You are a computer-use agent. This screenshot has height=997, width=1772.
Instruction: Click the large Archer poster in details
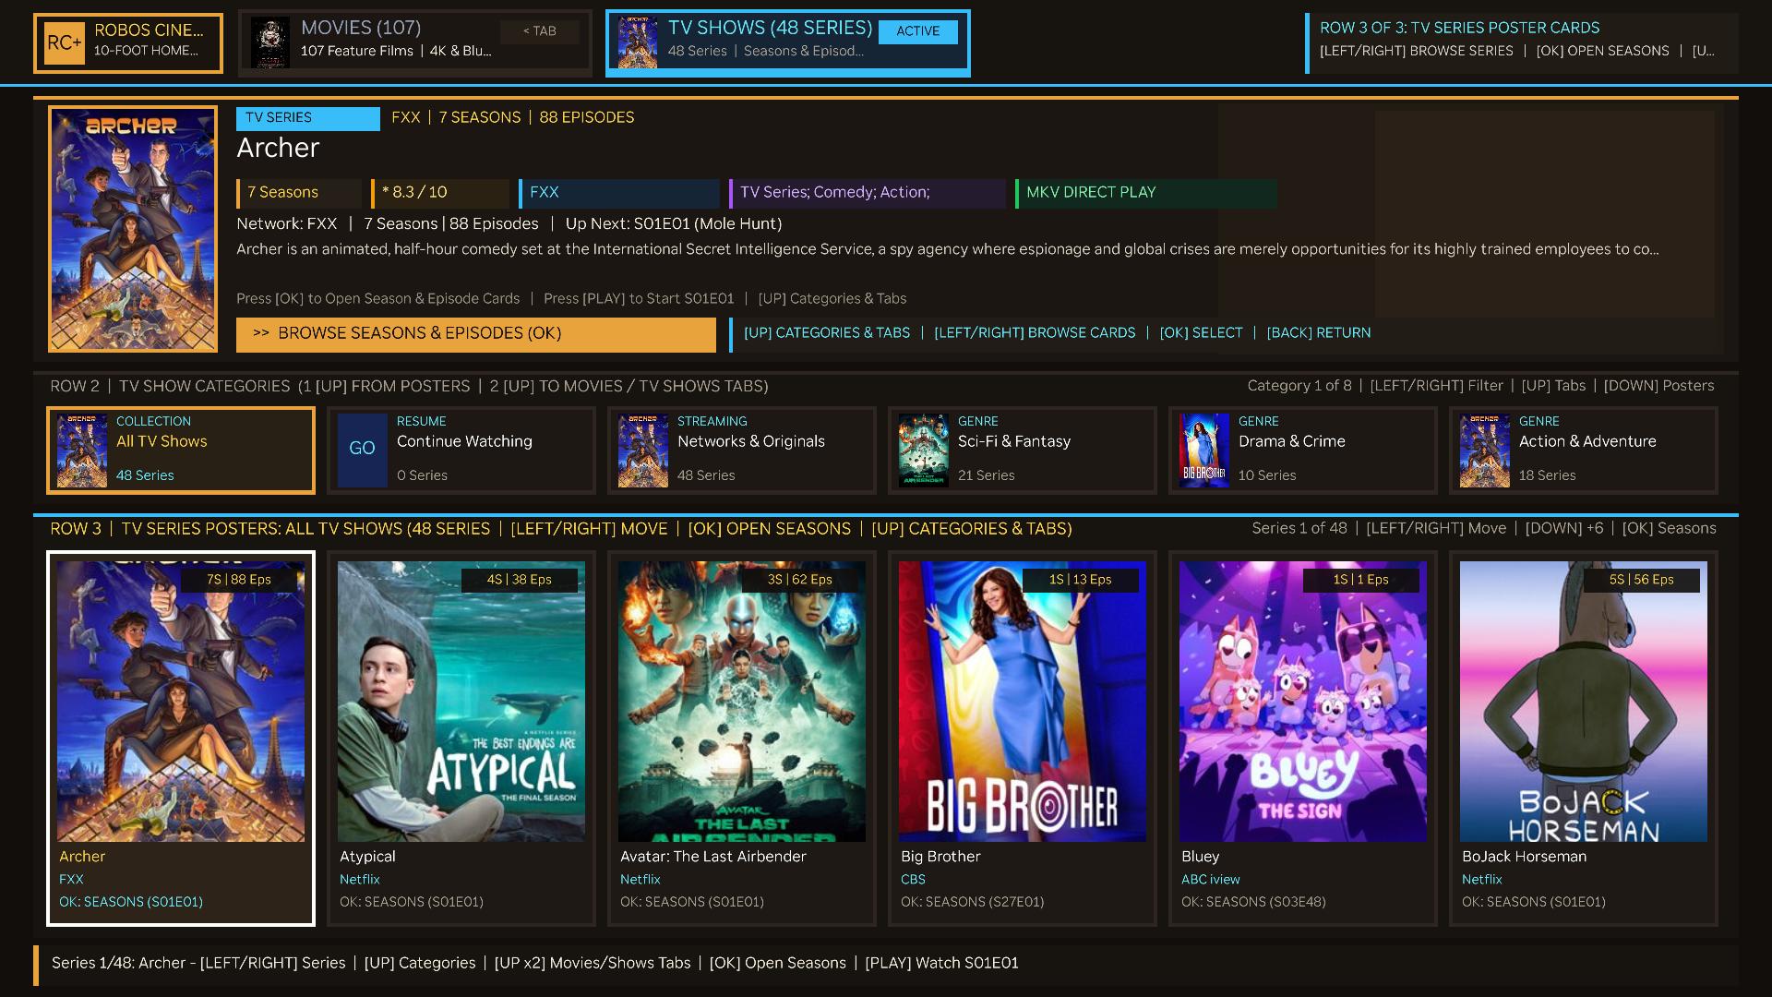click(133, 229)
